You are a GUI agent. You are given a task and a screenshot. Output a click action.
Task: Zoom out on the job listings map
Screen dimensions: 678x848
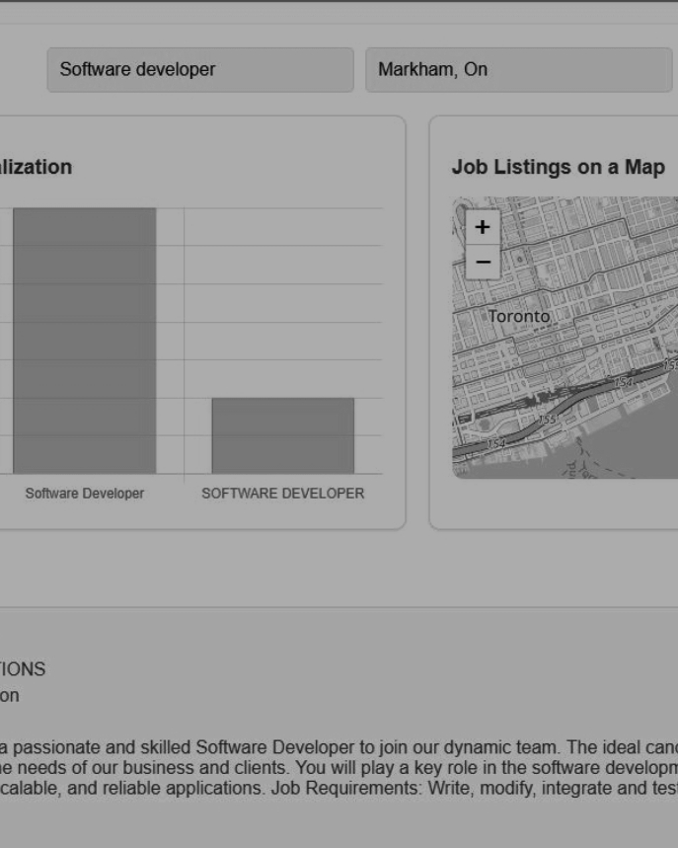[x=482, y=262]
